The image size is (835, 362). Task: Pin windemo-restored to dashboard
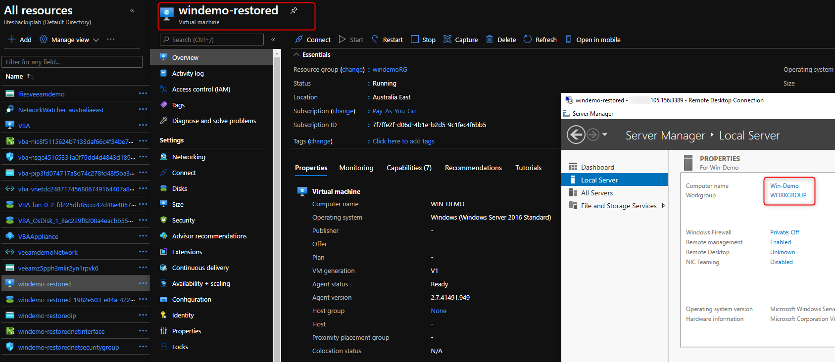coord(294,10)
